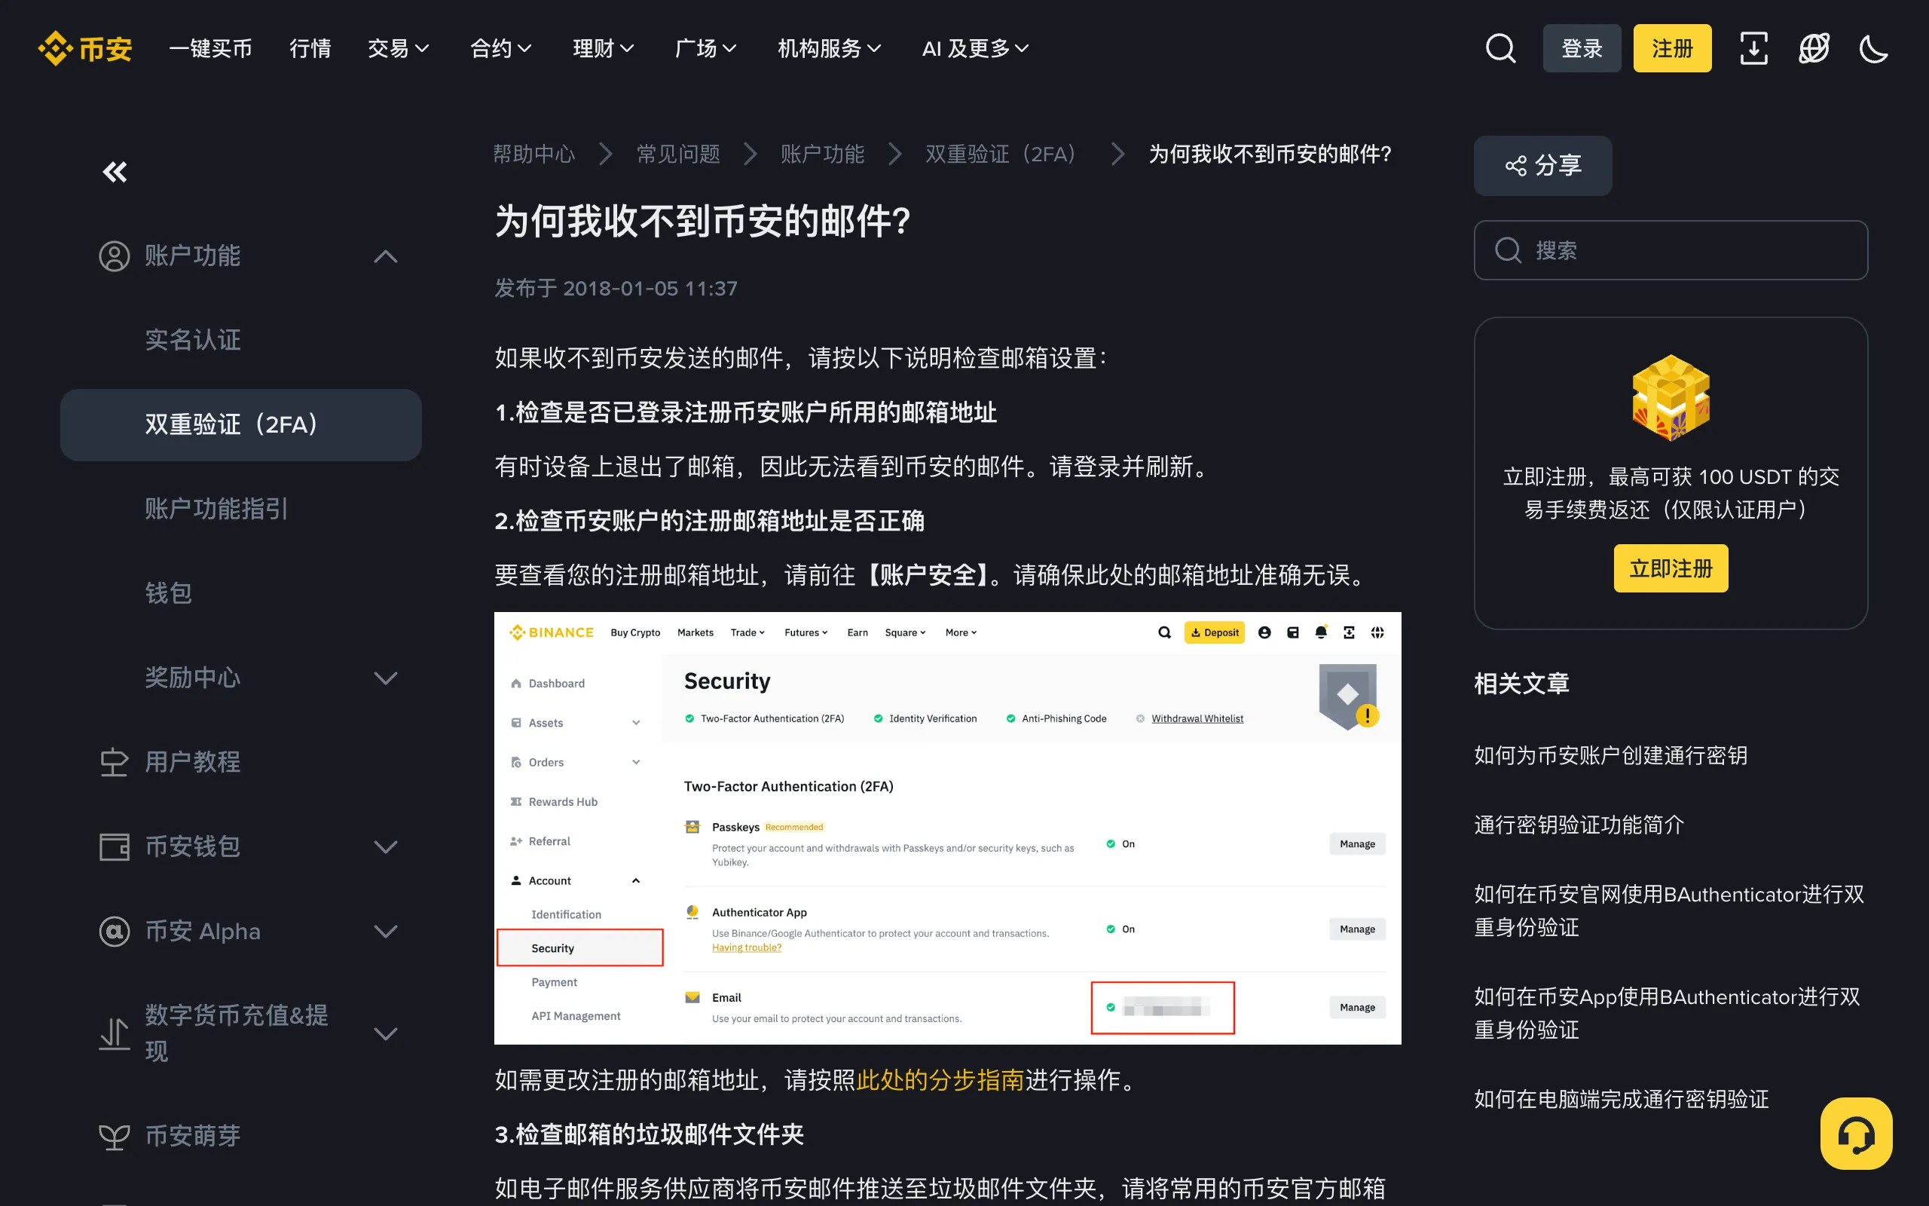
Task: Go to 一键买币 in top navigation
Action: [210, 49]
